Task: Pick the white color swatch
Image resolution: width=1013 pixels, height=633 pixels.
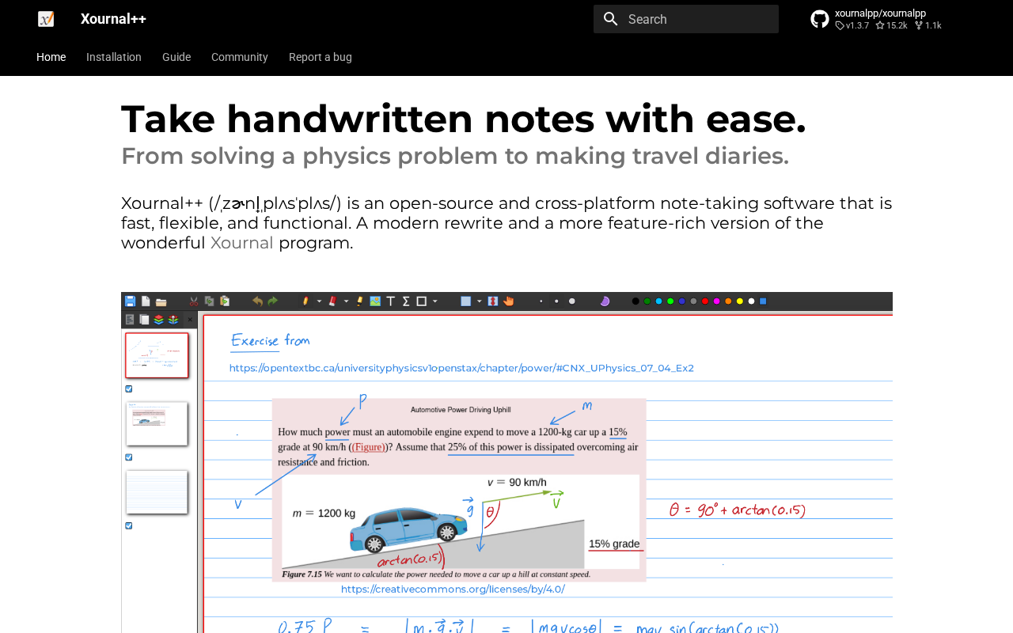Action: click(x=751, y=301)
